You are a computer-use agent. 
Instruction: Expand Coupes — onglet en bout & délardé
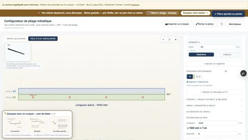pyautogui.click(x=214, y=100)
